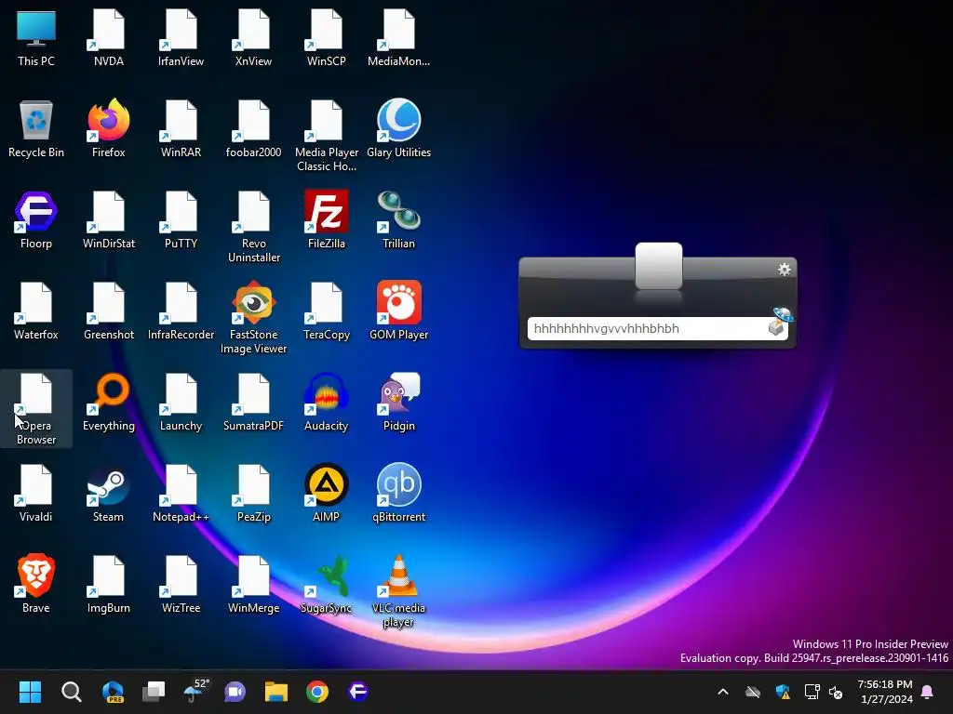Select the VLC media player icon
The image size is (953, 714).
(398, 591)
